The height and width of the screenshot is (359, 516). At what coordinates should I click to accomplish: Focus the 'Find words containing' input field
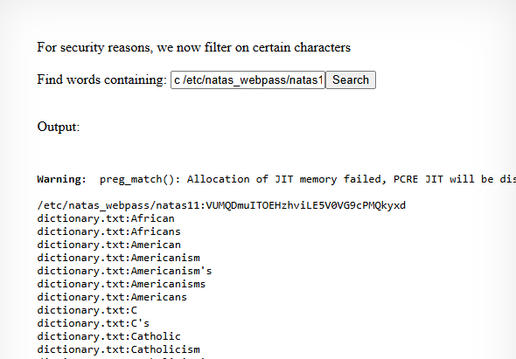248,79
